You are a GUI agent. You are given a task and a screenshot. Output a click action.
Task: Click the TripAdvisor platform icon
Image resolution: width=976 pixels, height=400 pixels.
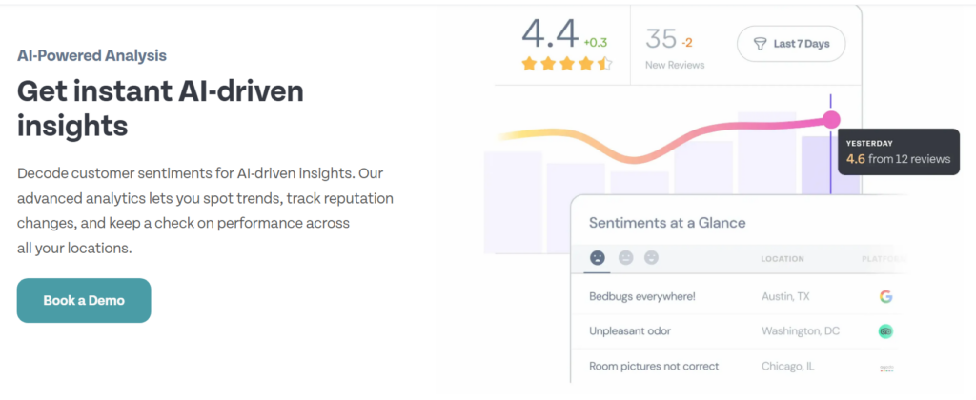(x=885, y=331)
